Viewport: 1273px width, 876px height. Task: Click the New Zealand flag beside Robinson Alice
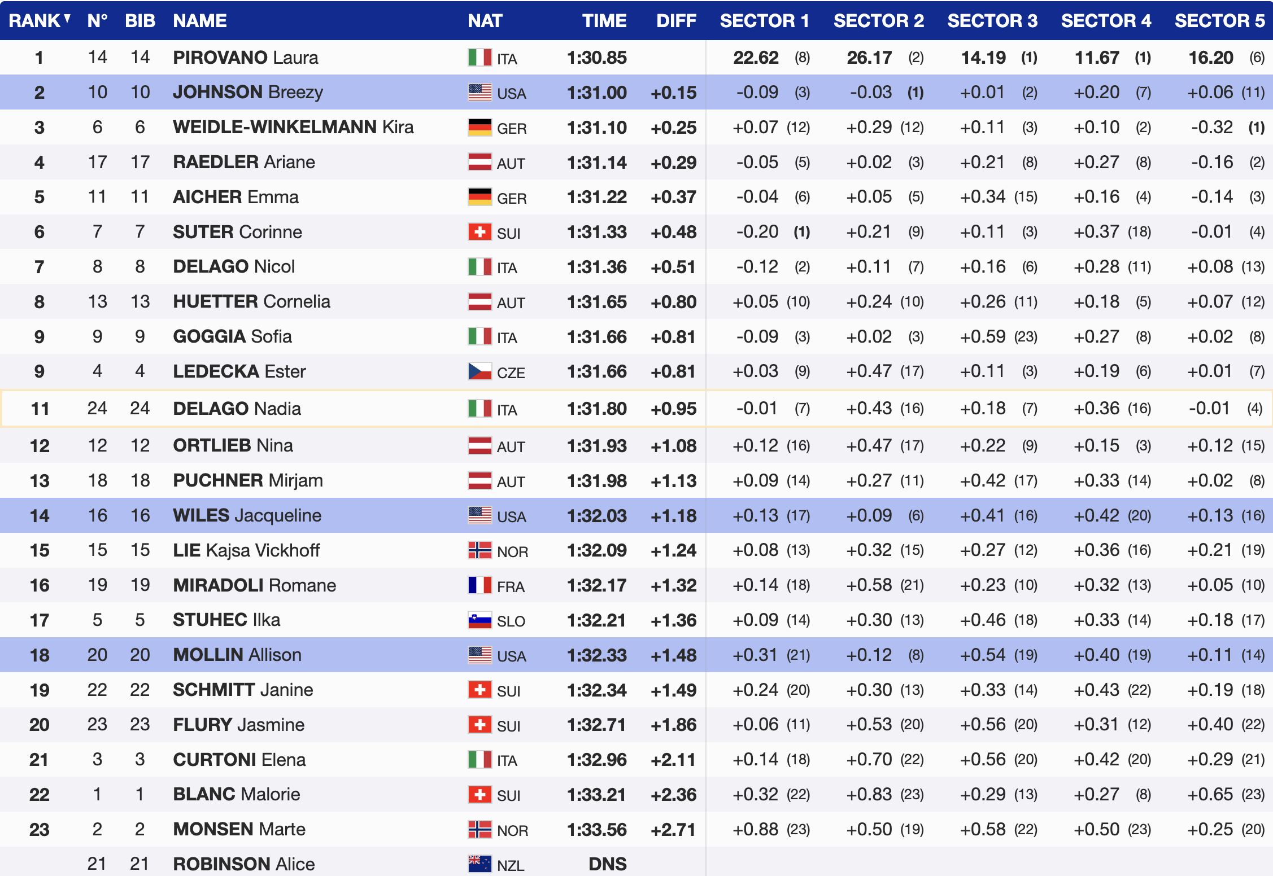click(479, 864)
